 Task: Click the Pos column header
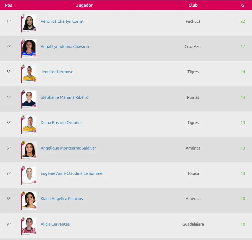point(8,5)
